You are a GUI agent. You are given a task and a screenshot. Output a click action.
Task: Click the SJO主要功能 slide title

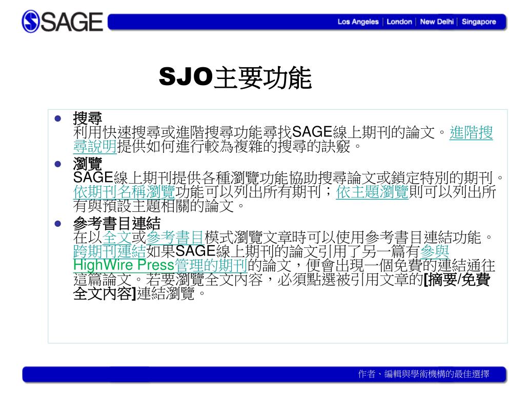235,77
